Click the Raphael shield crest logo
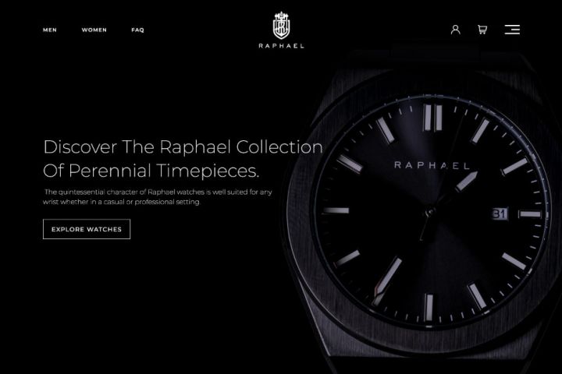The image size is (562, 374). [281, 26]
